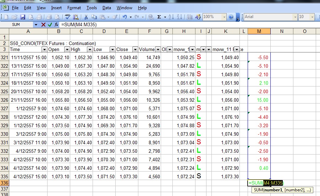Image resolution: width=320 pixels, height=196 pixels.
Task: Run the ABC spelling check
Action: pyautogui.click(x=67, y=17)
